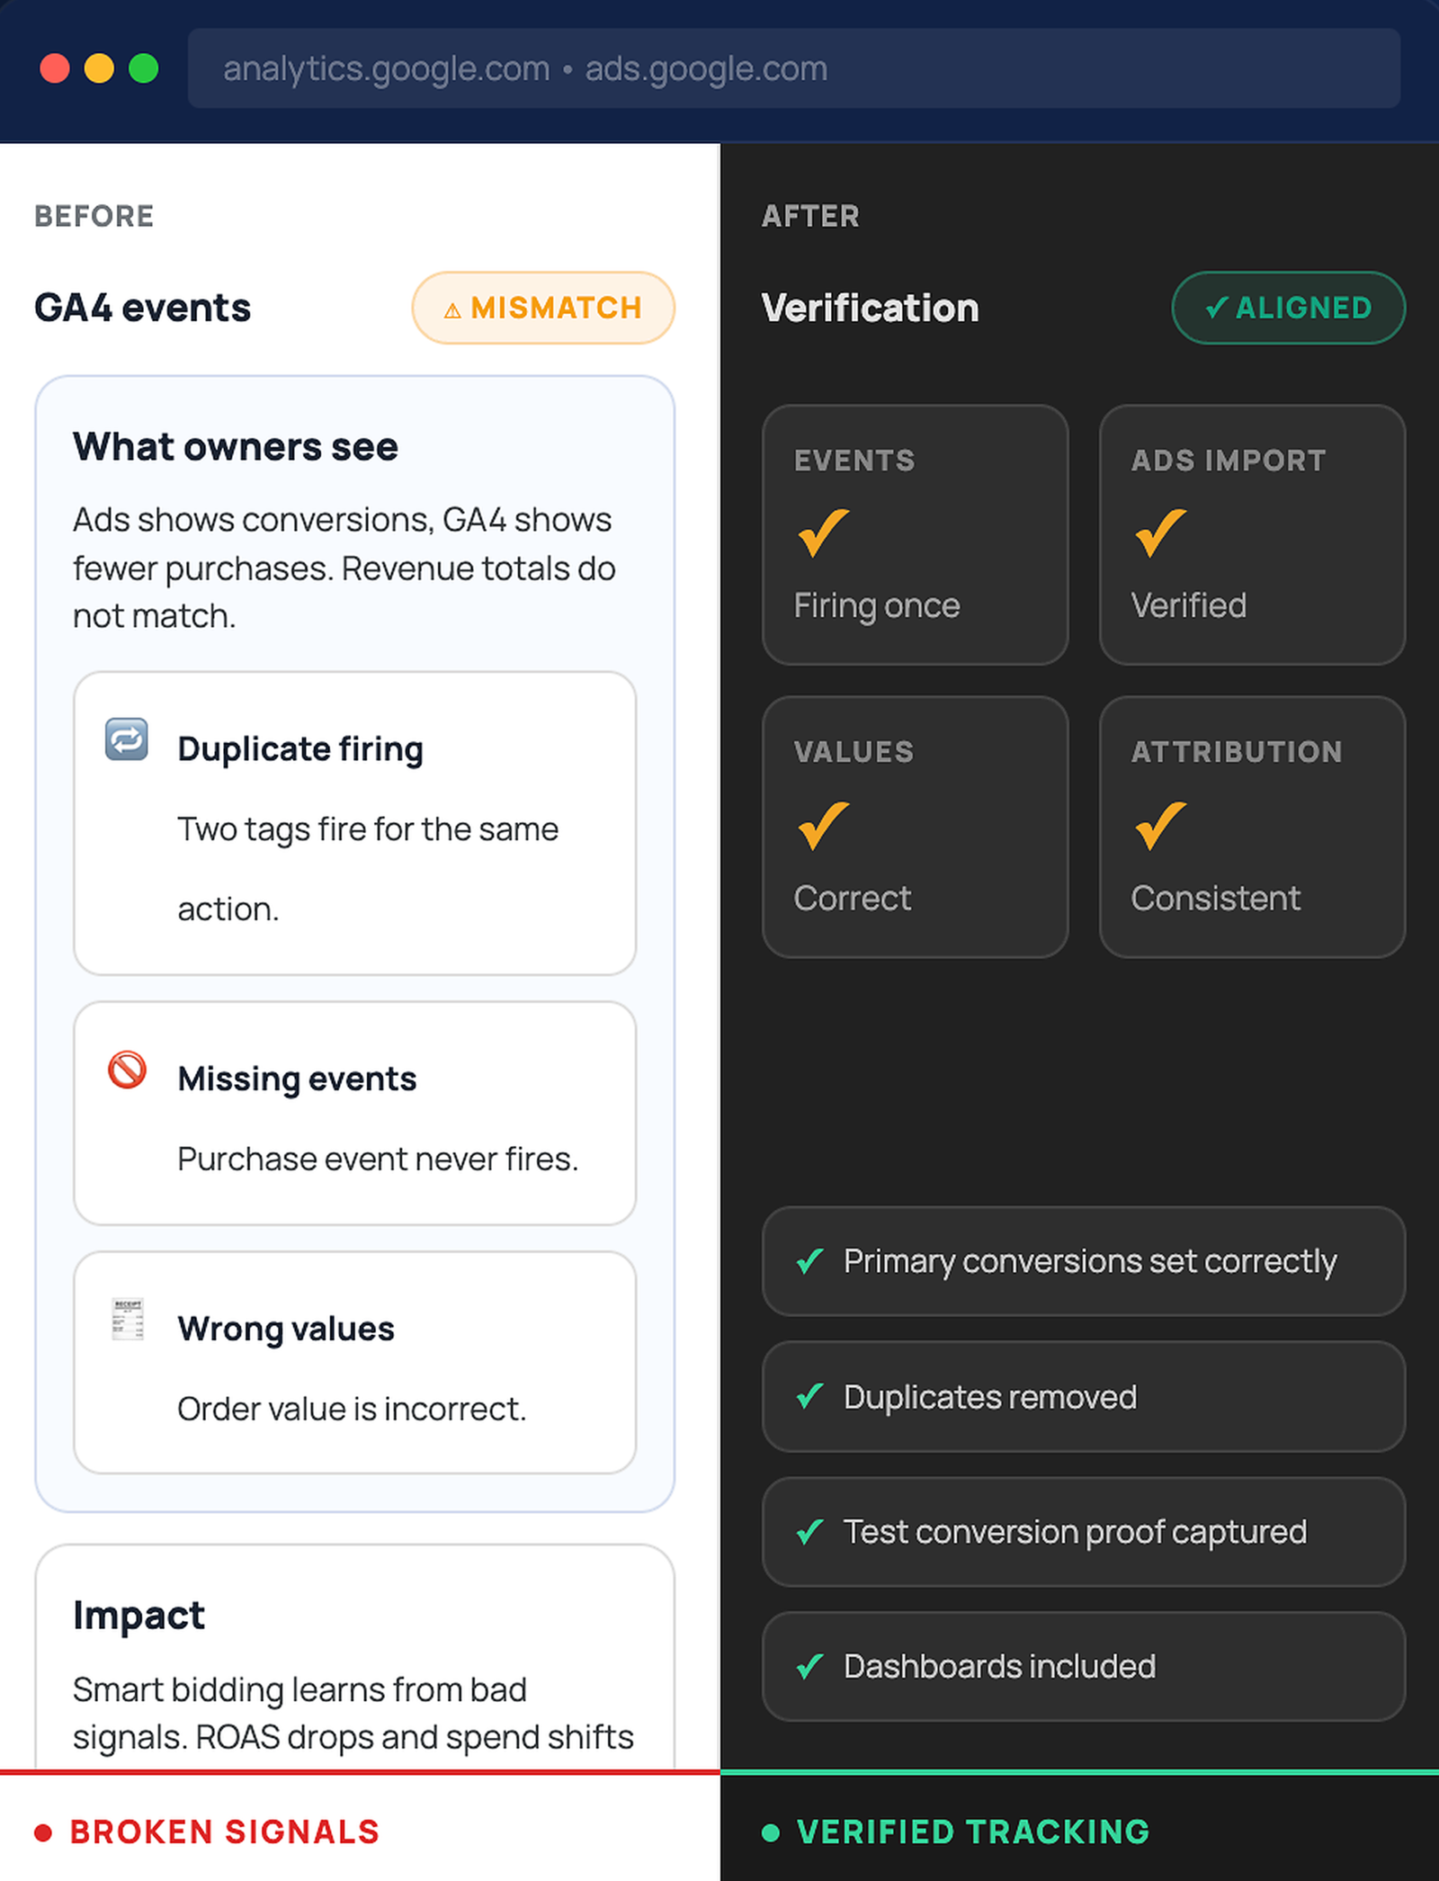The width and height of the screenshot is (1439, 1881).
Task: Select the Verified Tracking footer label
Action: pos(973,1832)
